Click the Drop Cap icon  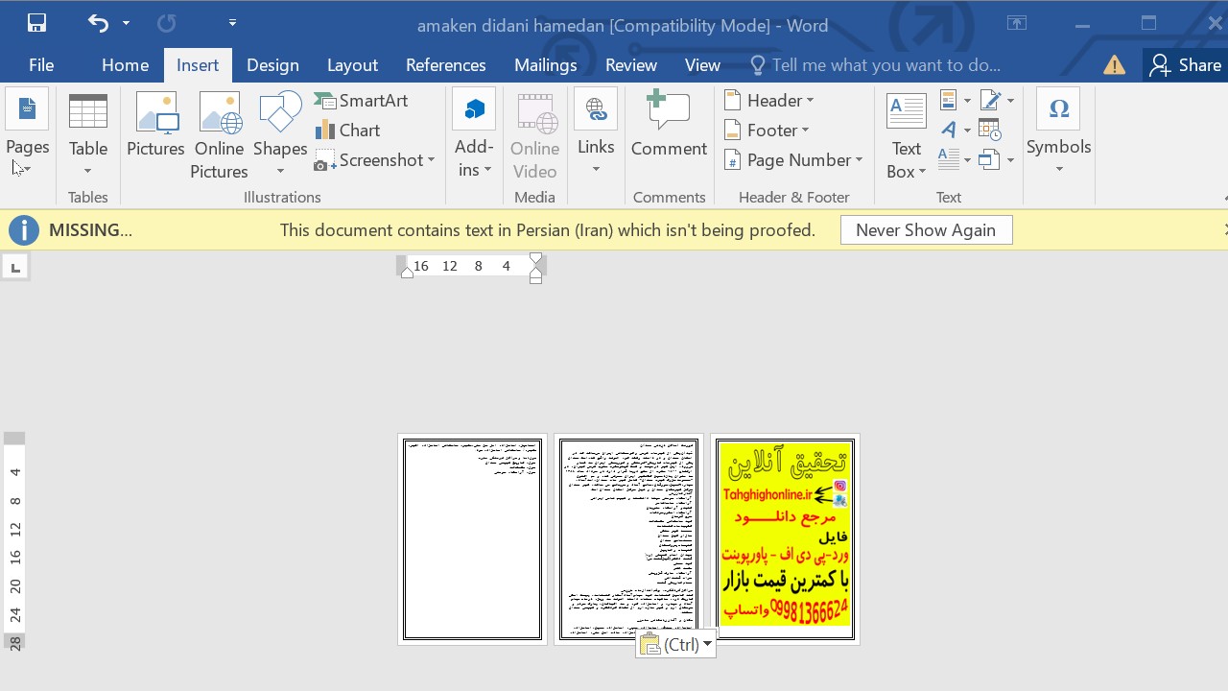[x=949, y=159]
